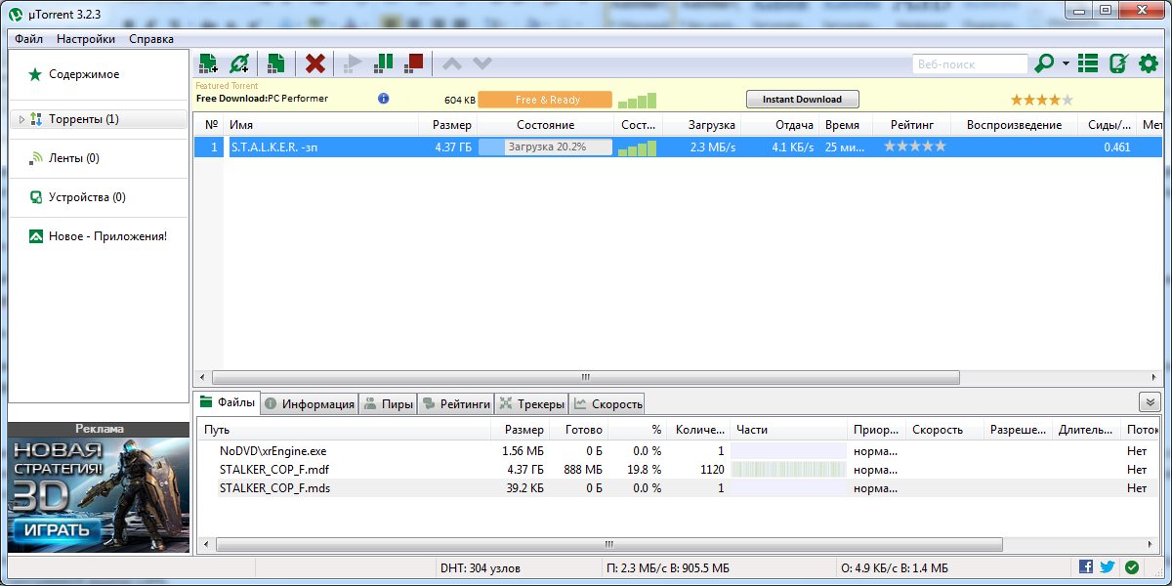Click the web search magnifier icon

[x=1044, y=63]
